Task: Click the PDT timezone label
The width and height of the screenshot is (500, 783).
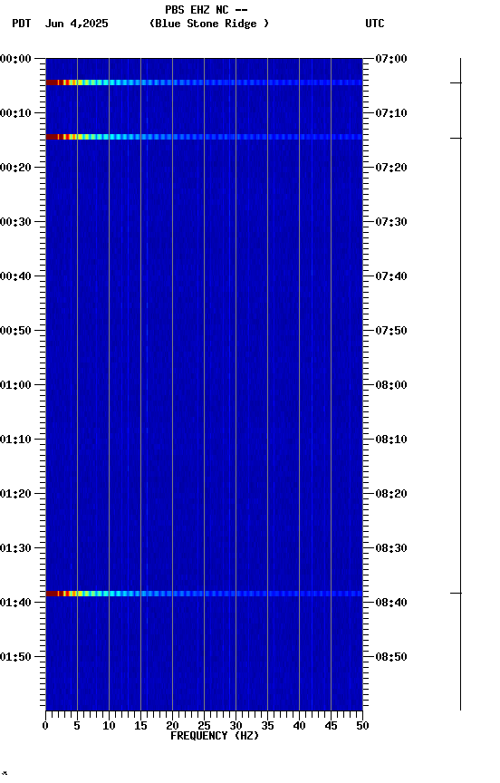Action: click(x=22, y=24)
